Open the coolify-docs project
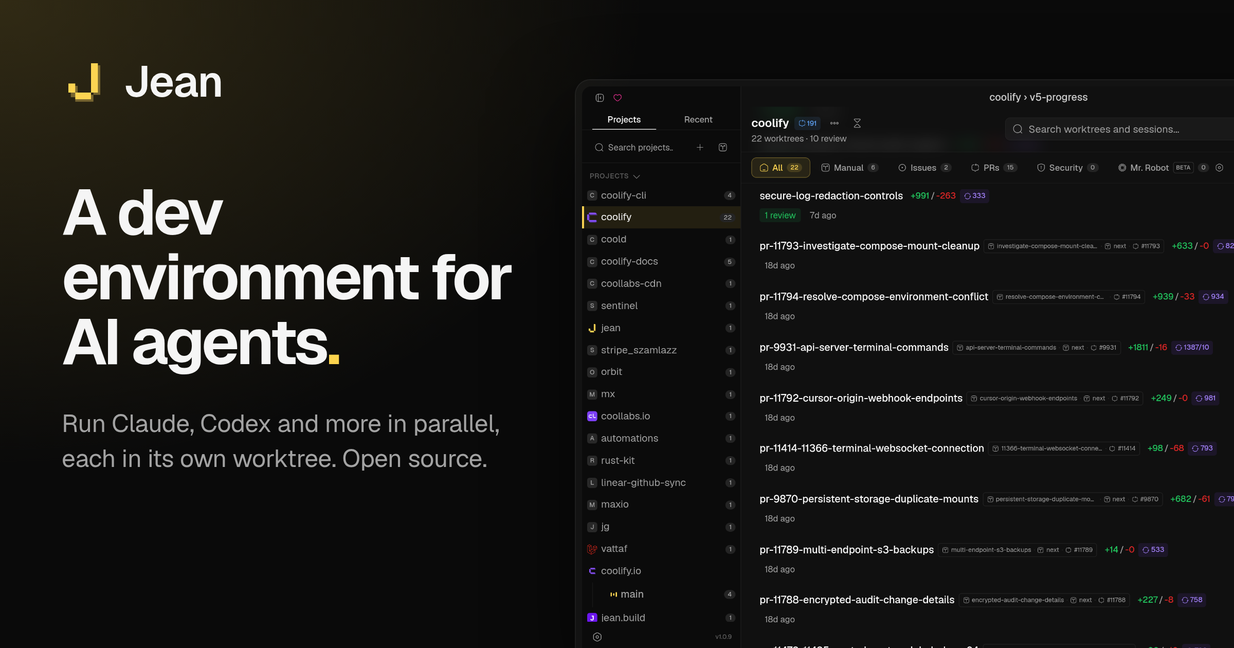 click(661, 262)
